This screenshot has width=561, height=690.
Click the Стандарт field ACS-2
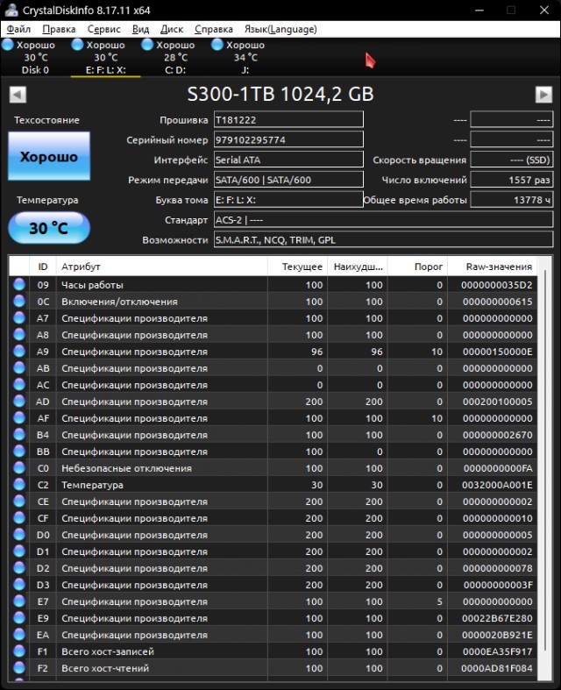383,219
